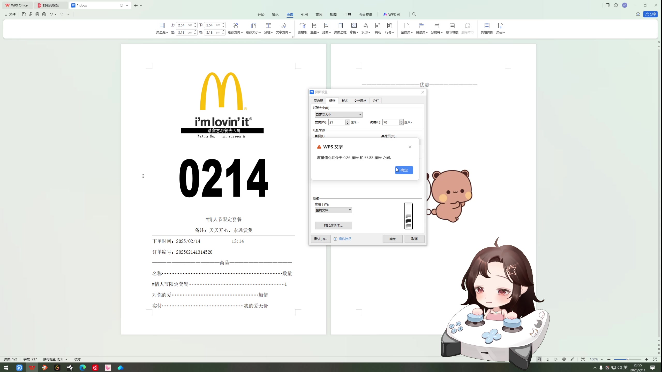Close the WPS 文字 warning popup

point(410,147)
